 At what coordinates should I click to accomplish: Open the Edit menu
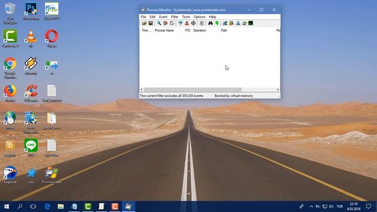pos(153,17)
